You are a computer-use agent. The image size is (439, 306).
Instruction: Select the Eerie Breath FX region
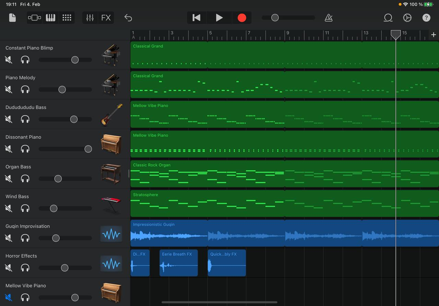pyautogui.click(x=178, y=263)
